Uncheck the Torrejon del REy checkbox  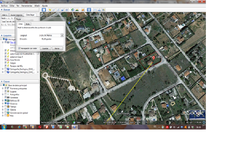tap(5, 66)
